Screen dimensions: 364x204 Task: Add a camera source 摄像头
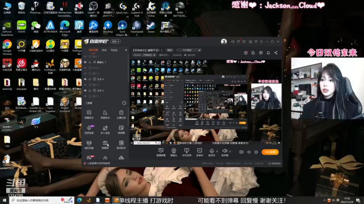pos(174,152)
